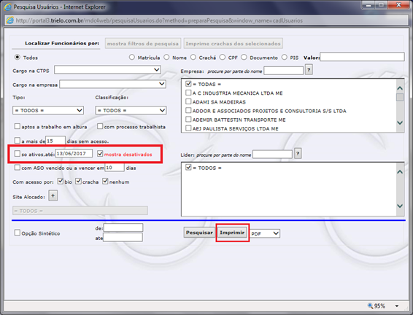Click the help button next to Lider search
413x315 pixels.
click(x=298, y=153)
